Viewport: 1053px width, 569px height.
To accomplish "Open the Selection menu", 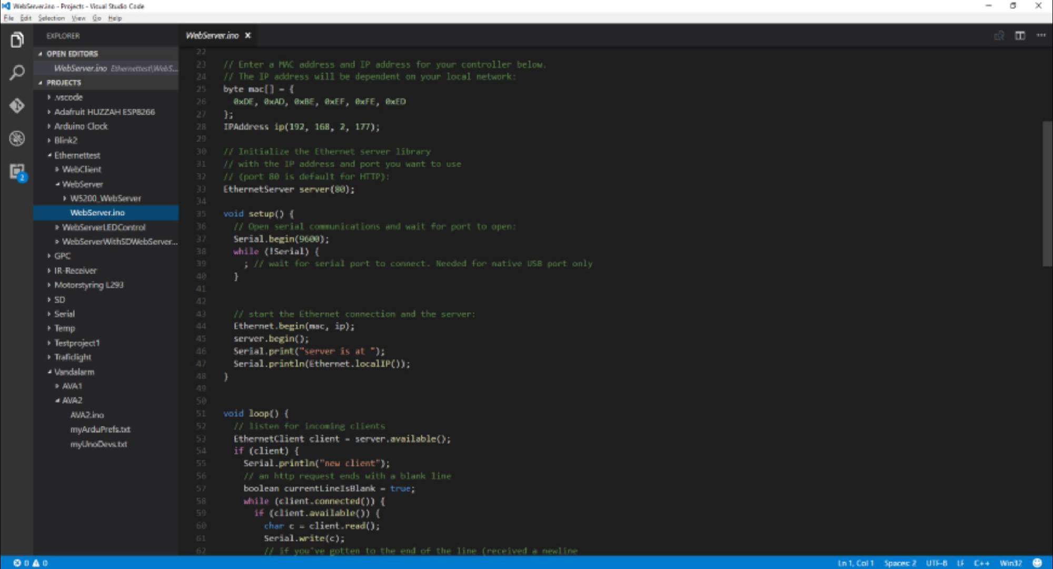I will tap(51, 18).
